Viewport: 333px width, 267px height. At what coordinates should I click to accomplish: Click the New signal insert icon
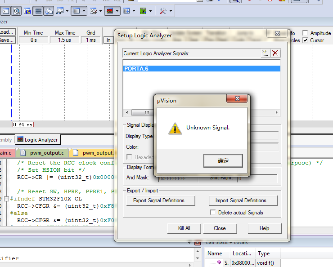pyautogui.click(x=265, y=53)
